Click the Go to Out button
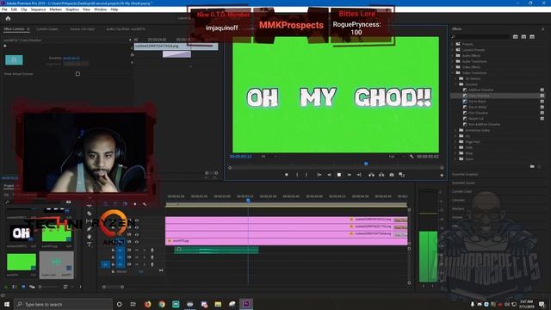Viewport: 551px width, 310px height. pos(359,175)
